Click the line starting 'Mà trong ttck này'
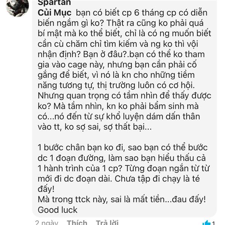The height and width of the screenshot is (225, 225). (121, 199)
